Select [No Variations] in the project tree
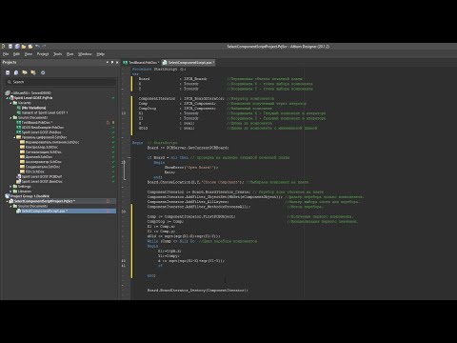The image size is (457, 343). pos(33,108)
